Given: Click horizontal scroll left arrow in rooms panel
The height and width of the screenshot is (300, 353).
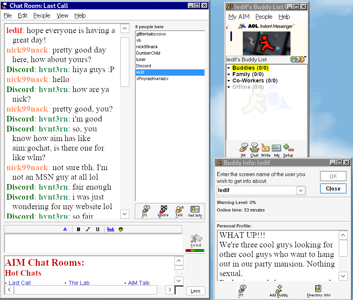Looking at the screenshot, I should 9,290.
